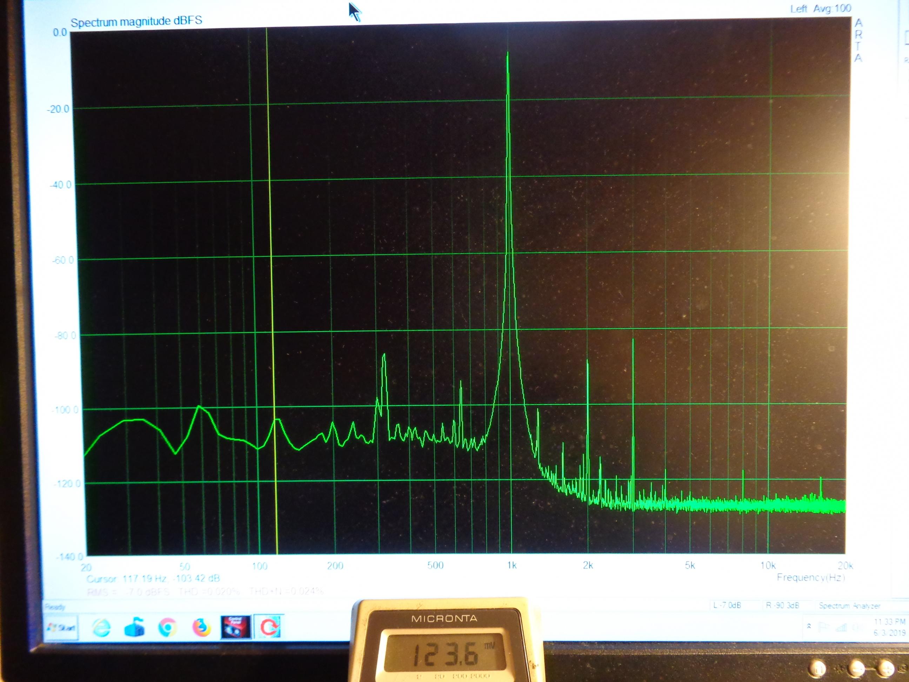Click the '1k' frequency axis label

(x=512, y=565)
